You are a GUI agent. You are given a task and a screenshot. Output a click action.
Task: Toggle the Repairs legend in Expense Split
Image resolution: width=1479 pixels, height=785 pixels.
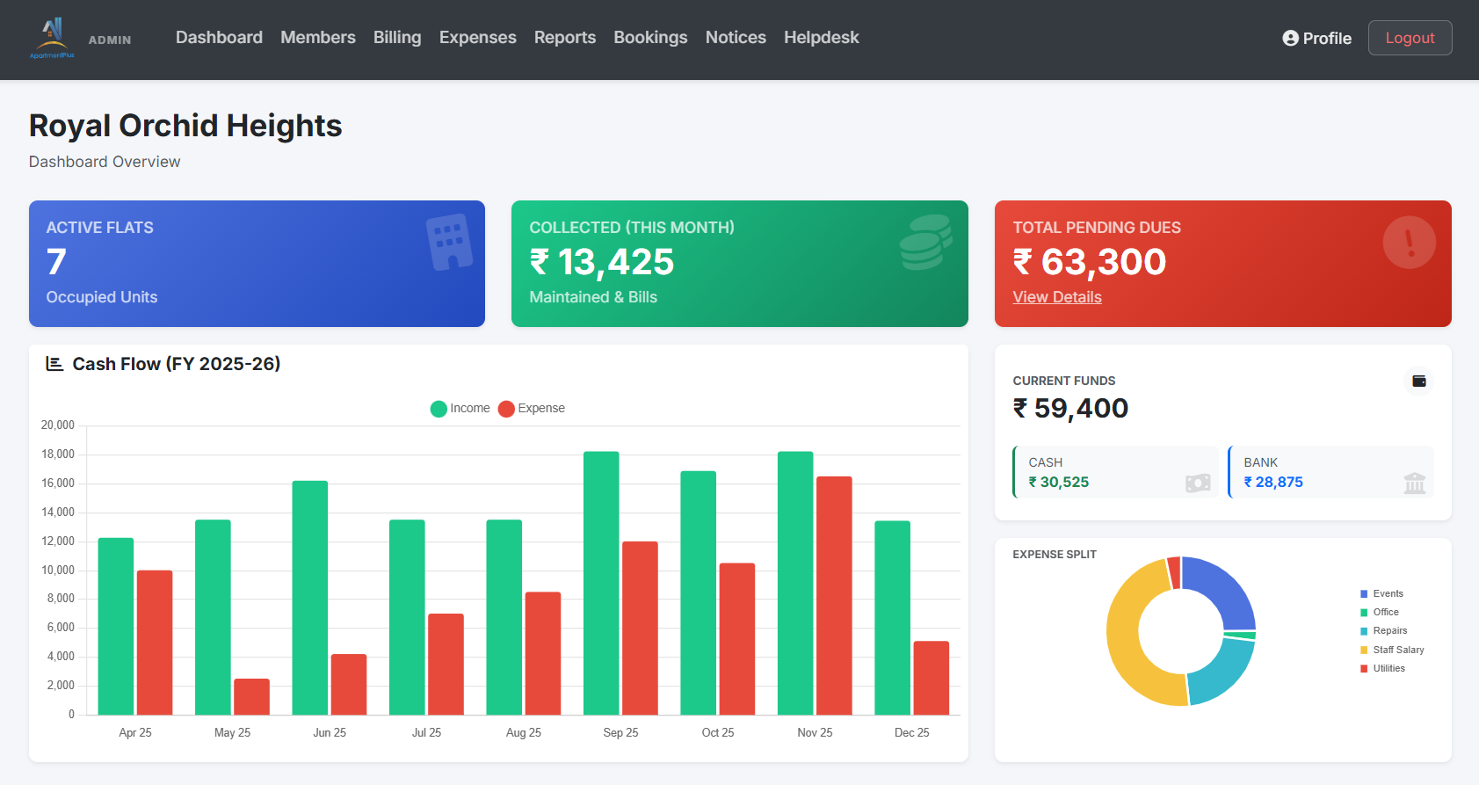pos(1384,631)
